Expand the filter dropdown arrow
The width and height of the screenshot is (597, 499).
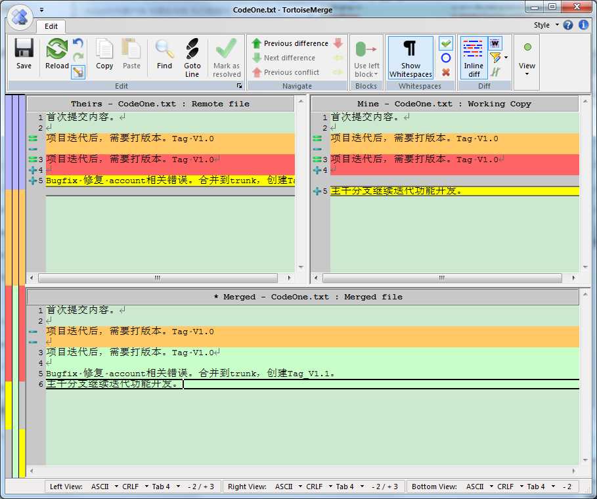tap(506, 58)
